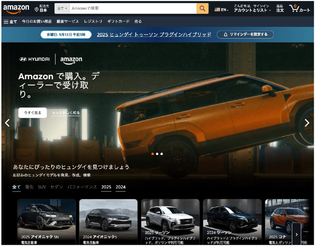The image size is (315, 246).
Task: Open the shopping cart icon
Action: pyautogui.click(x=299, y=9)
